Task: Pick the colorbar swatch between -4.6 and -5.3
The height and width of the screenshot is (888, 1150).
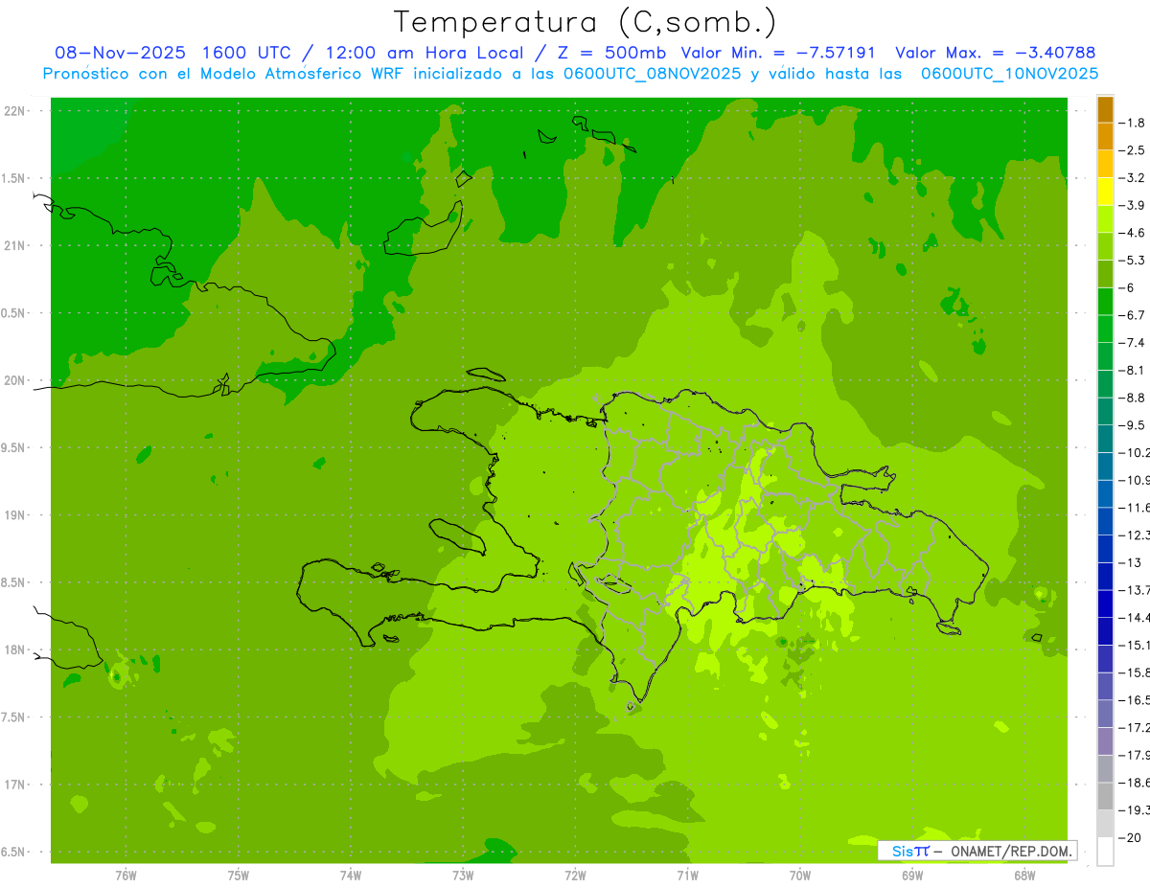Action: [x=1105, y=246]
